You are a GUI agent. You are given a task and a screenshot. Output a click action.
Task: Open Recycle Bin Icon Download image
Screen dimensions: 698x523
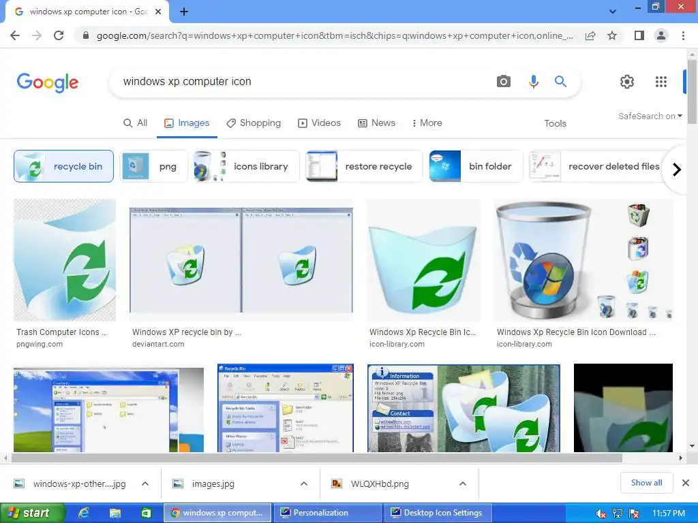[584, 260]
